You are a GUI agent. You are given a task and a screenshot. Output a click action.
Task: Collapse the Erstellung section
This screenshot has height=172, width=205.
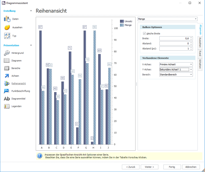[31, 11]
